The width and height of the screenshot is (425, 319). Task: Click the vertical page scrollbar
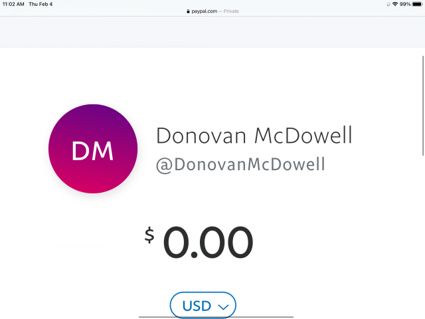click(423, 106)
